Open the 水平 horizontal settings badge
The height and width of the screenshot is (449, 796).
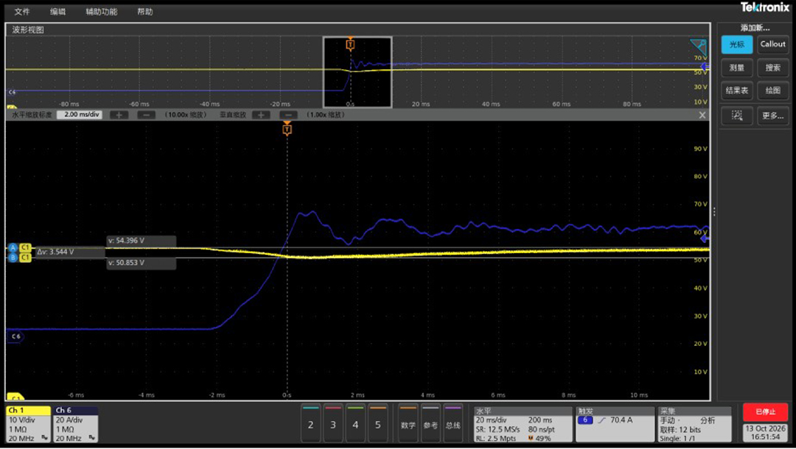(x=523, y=424)
